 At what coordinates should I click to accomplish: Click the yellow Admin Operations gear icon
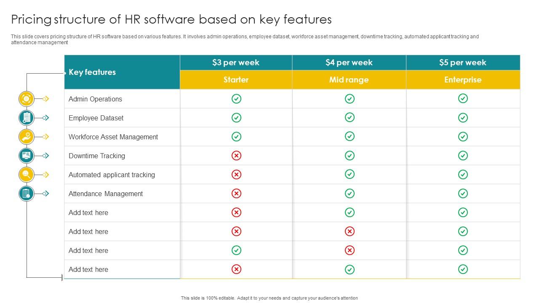click(26, 99)
